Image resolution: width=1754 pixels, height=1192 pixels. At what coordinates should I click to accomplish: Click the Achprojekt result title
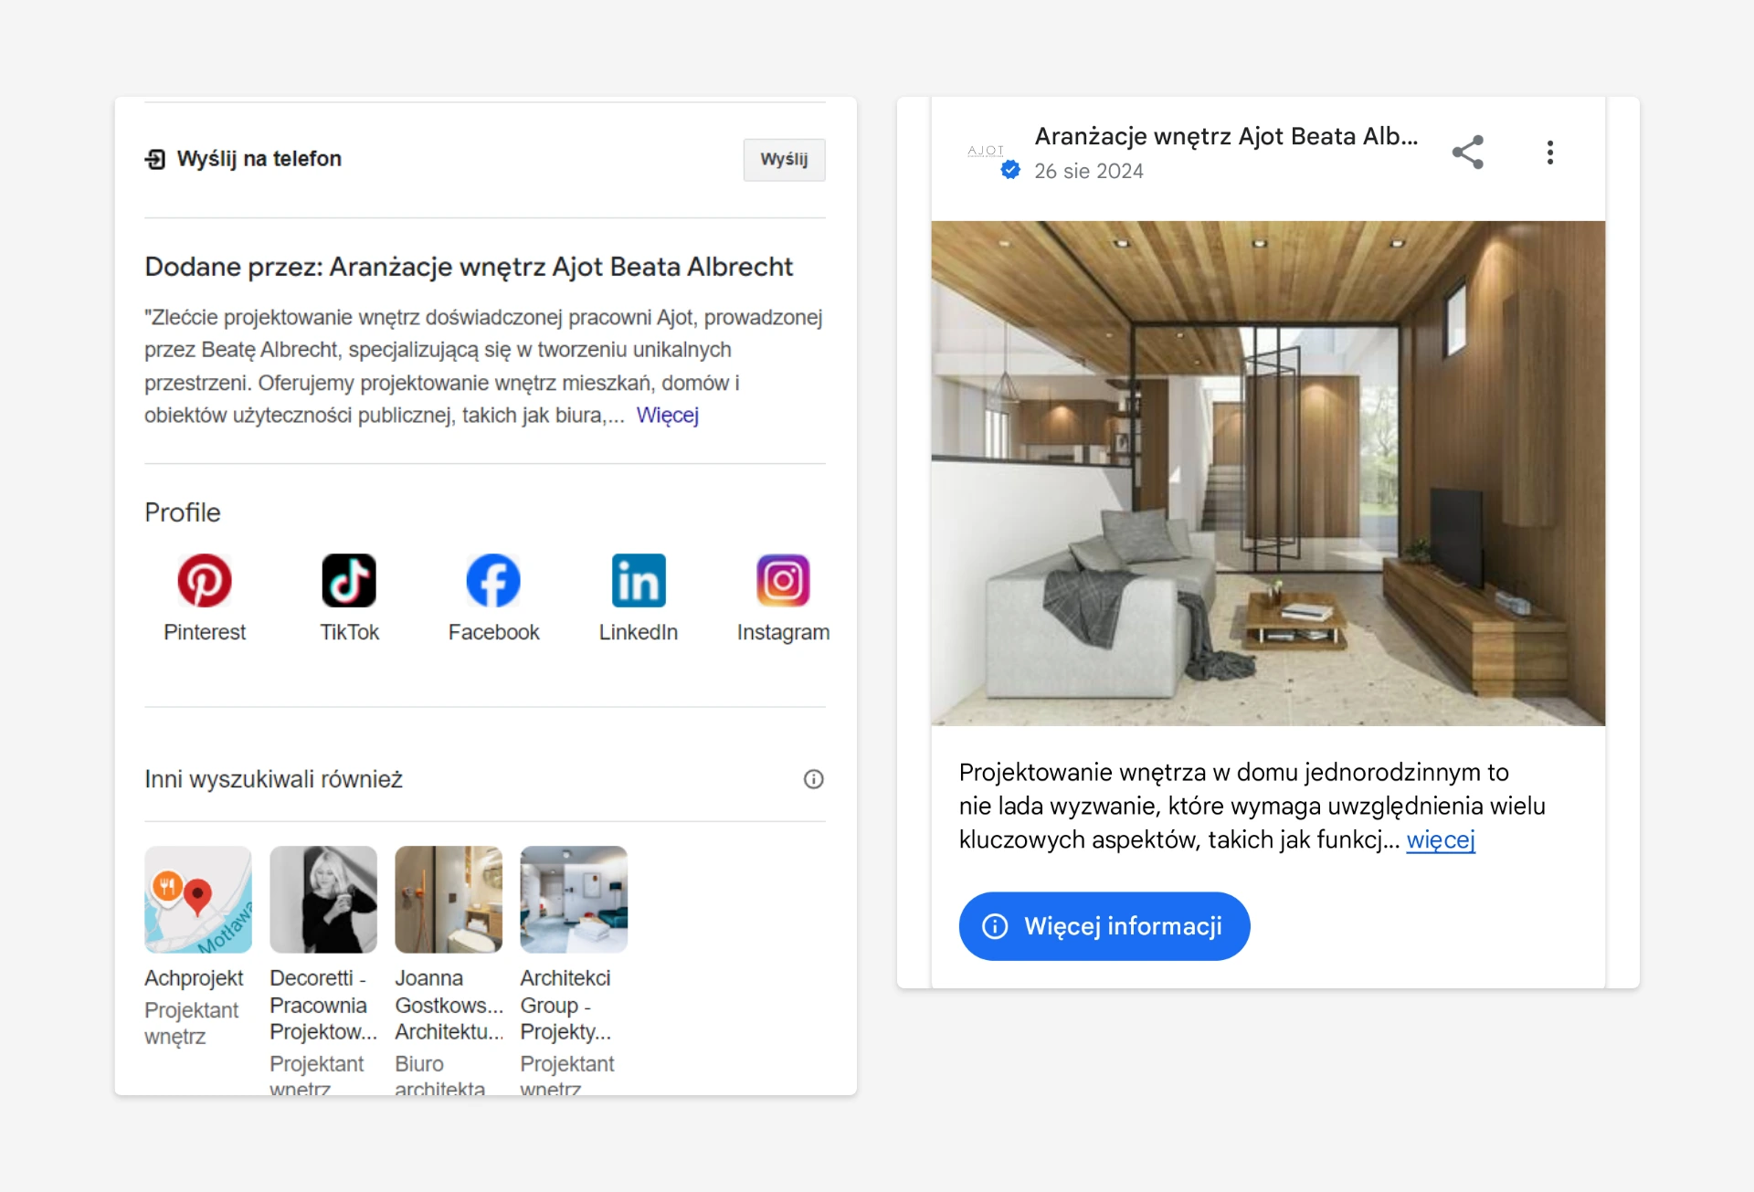tap(194, 978)
